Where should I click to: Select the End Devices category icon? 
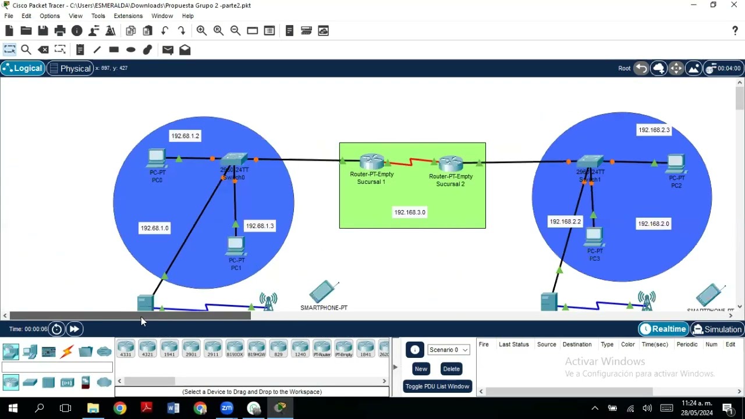pyautogui.click(x=30, y=351)
